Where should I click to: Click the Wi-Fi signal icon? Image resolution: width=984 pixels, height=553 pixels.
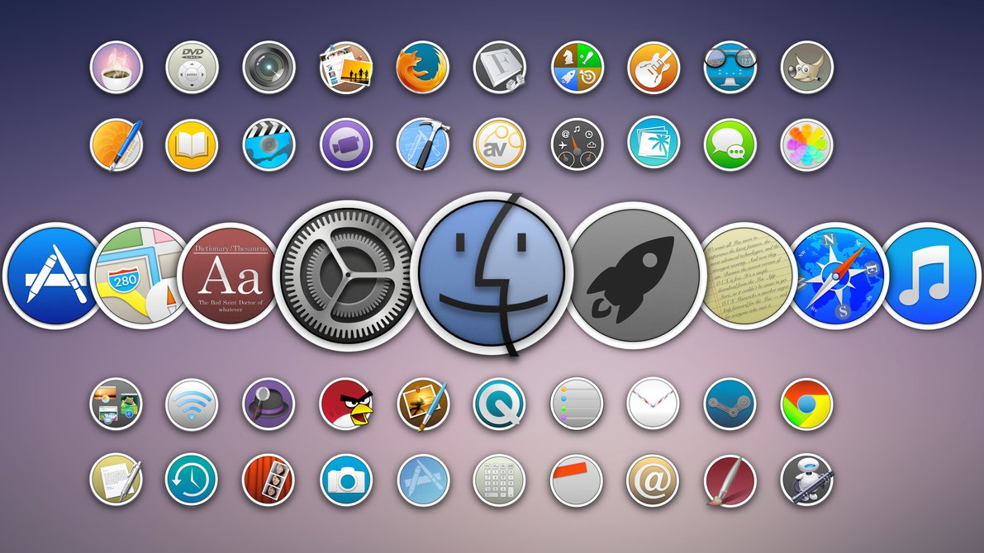click(x=192, y=404)
